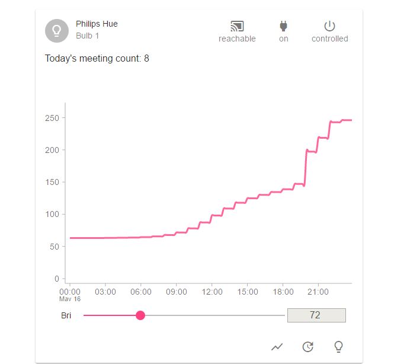This screenshot has height=364, width=407.
Task: Click the Today's meeting count text
Action: pyautogui.click(x=97, y=59)
